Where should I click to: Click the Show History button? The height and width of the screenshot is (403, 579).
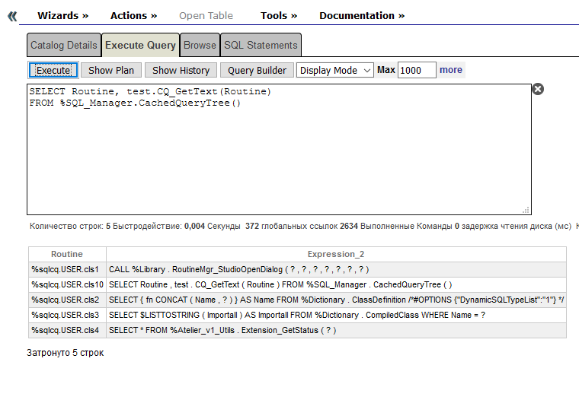tap(181, 70)
